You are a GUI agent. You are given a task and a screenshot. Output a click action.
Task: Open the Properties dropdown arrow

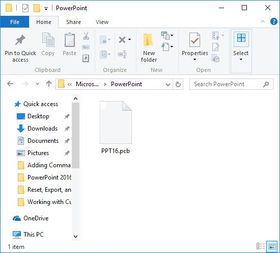click(x=194, y=59)
